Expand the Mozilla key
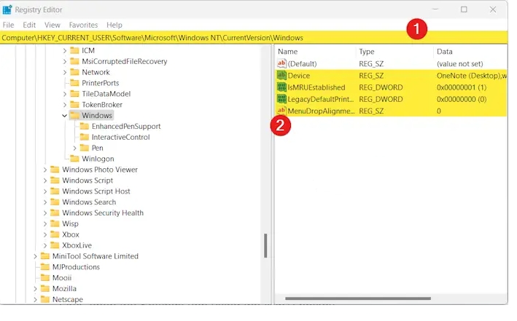517x321 pixels. tap(35, 289)
